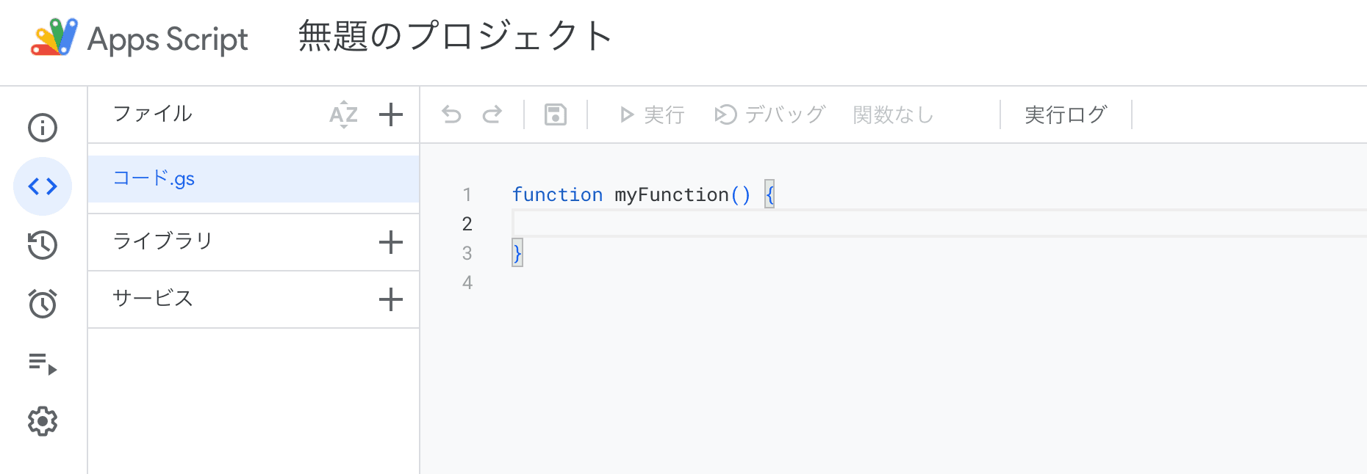Screen dimensions: 1367x474
Task: Add a library with the plus icon
Action: (391, 241)
